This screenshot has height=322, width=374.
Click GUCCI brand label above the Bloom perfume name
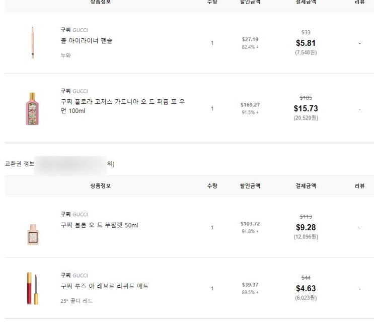(80, 215)
